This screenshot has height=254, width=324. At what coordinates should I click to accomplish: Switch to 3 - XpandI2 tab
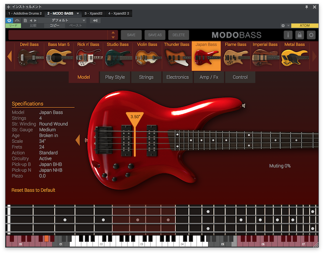(x=93, y=13)
